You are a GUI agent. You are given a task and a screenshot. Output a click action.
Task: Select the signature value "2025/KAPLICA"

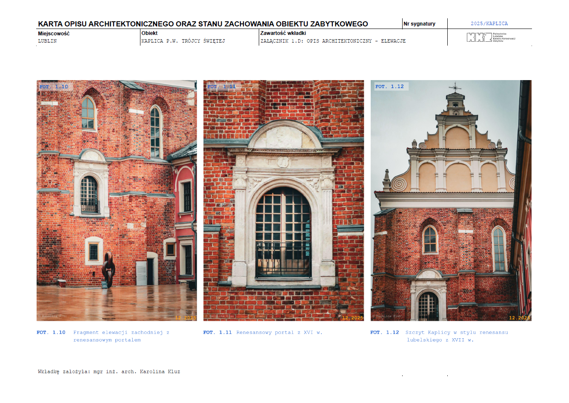[489, 24]
